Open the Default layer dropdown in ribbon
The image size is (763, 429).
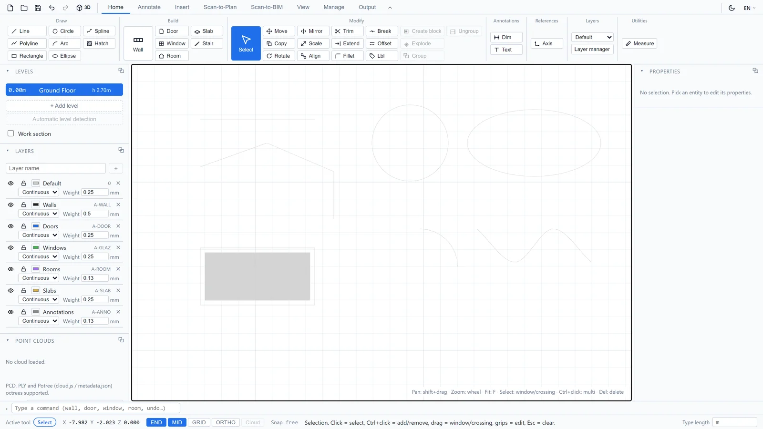pos(592,37)
